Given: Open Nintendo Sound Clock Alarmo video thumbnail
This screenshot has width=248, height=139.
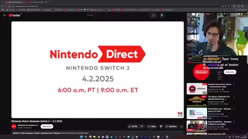Looking at the screenshot, I should [197, 89].
